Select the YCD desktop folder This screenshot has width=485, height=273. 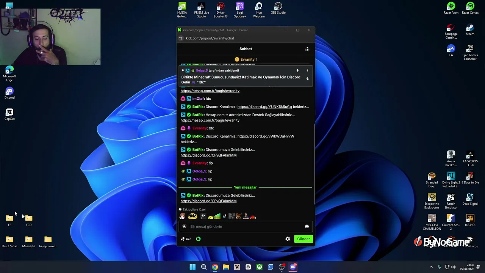click(x=29, y=221)
